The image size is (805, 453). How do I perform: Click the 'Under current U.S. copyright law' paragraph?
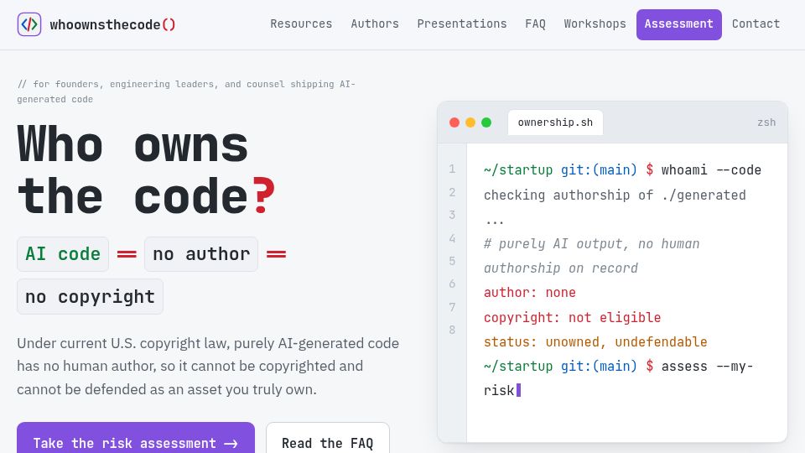[x=208, y=367]
